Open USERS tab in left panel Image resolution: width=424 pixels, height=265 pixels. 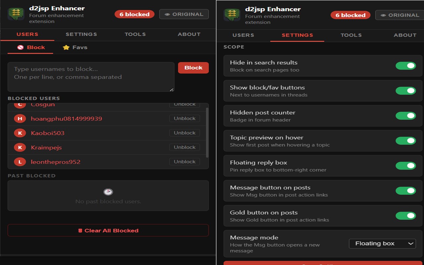click(27, 34)
